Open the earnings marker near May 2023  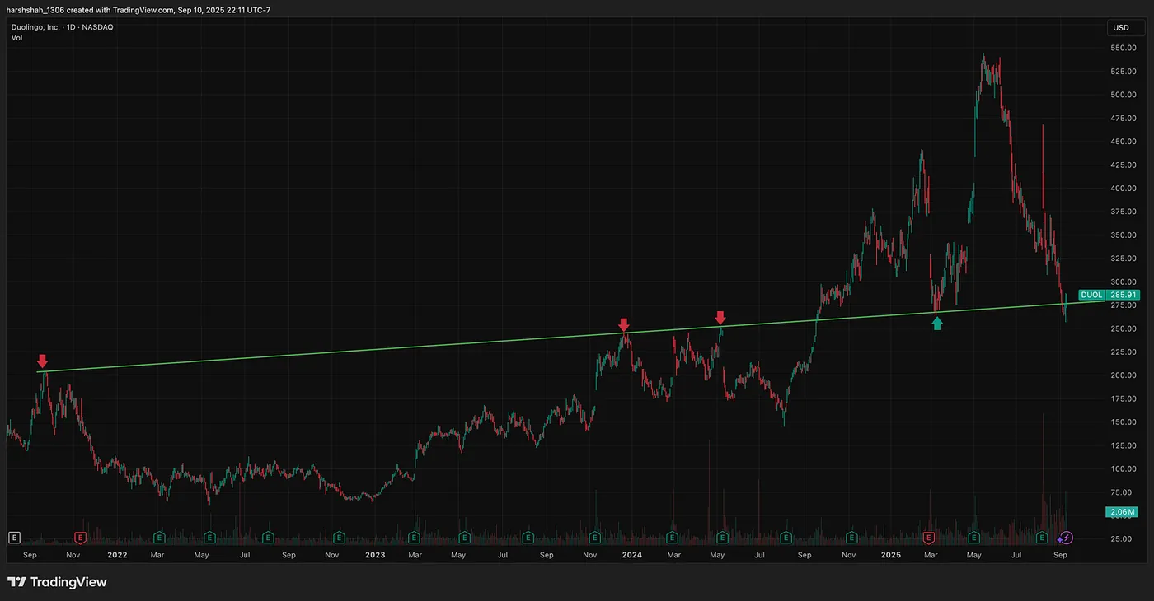point(466,538)
